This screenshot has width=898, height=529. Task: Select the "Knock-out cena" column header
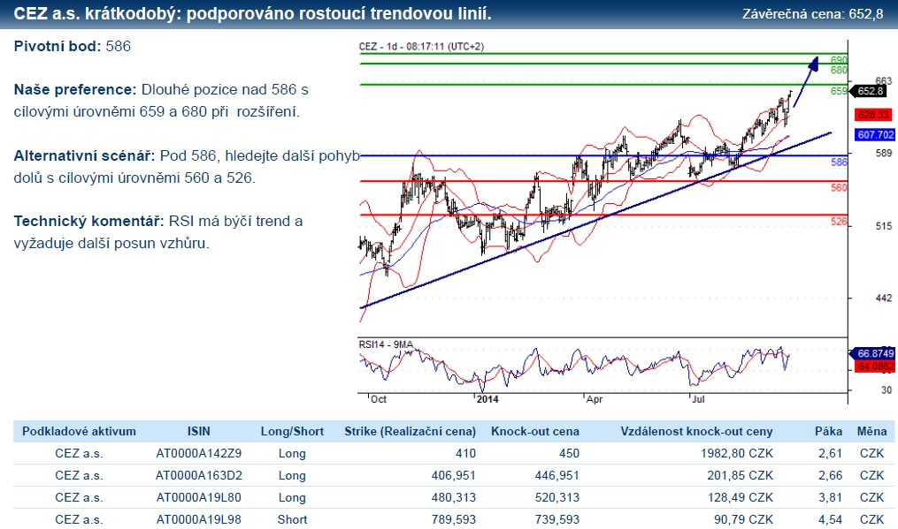(x=535, y=431)
